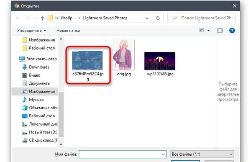Click the Chrome icon in title bar
This screenshot has height=162, width=251.
[x=16, y=6]
